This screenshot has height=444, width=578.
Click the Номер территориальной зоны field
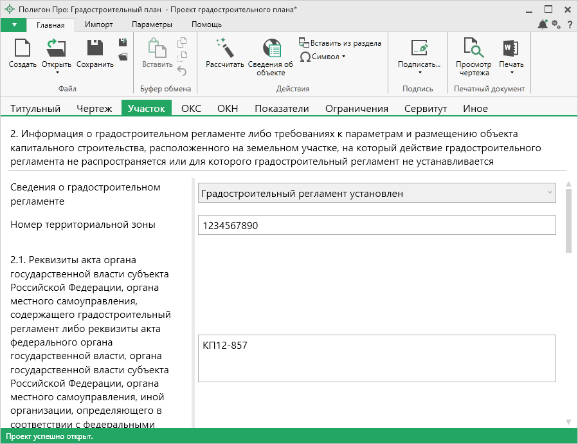[377, 225]
